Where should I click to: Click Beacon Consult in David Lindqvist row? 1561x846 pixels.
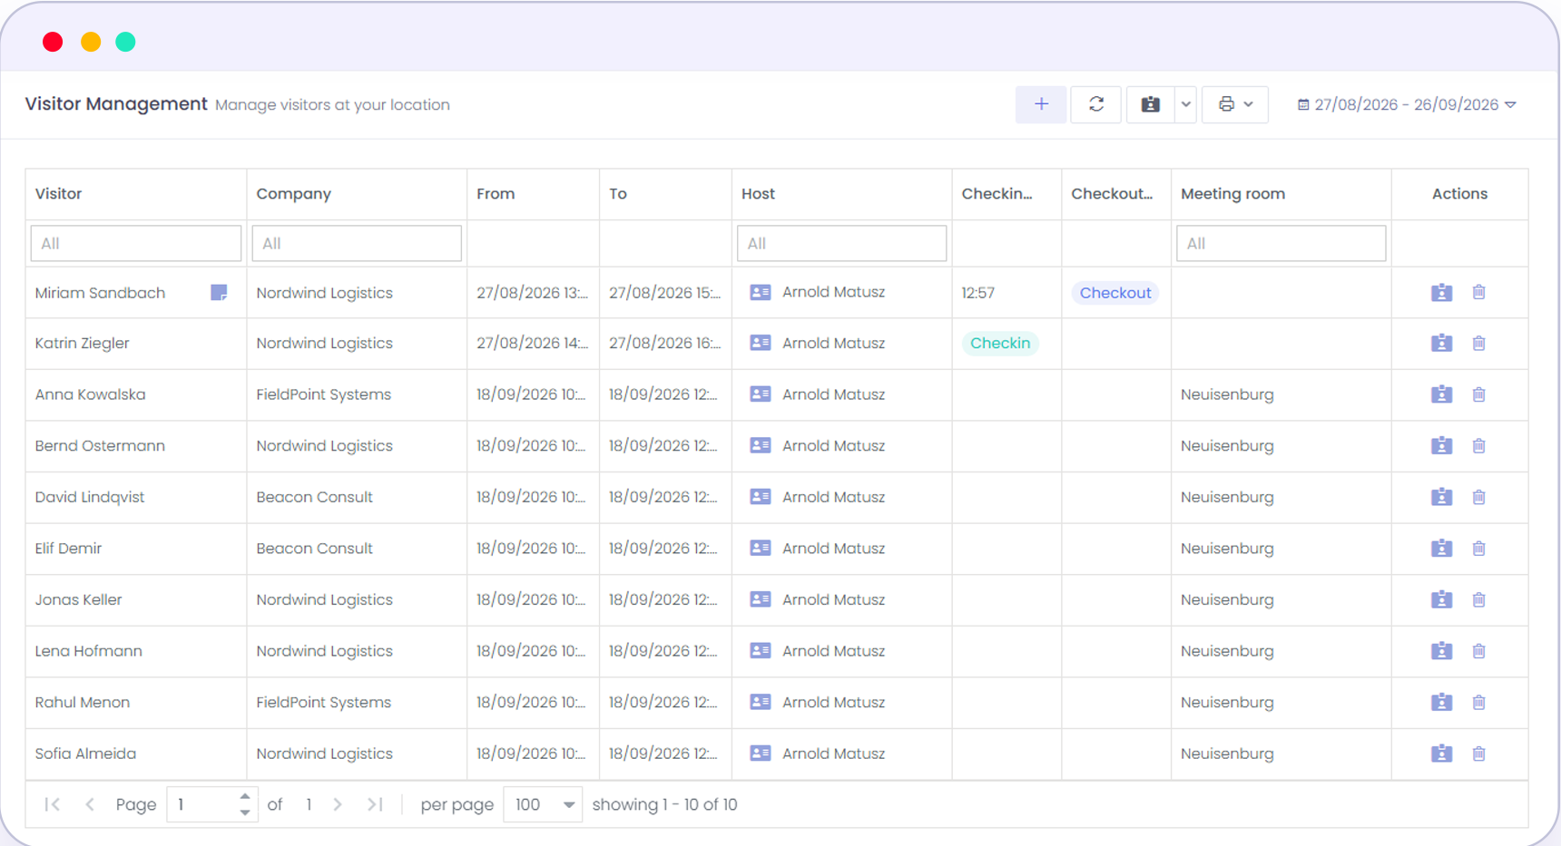pyautogui.click(x=314, y=497)
